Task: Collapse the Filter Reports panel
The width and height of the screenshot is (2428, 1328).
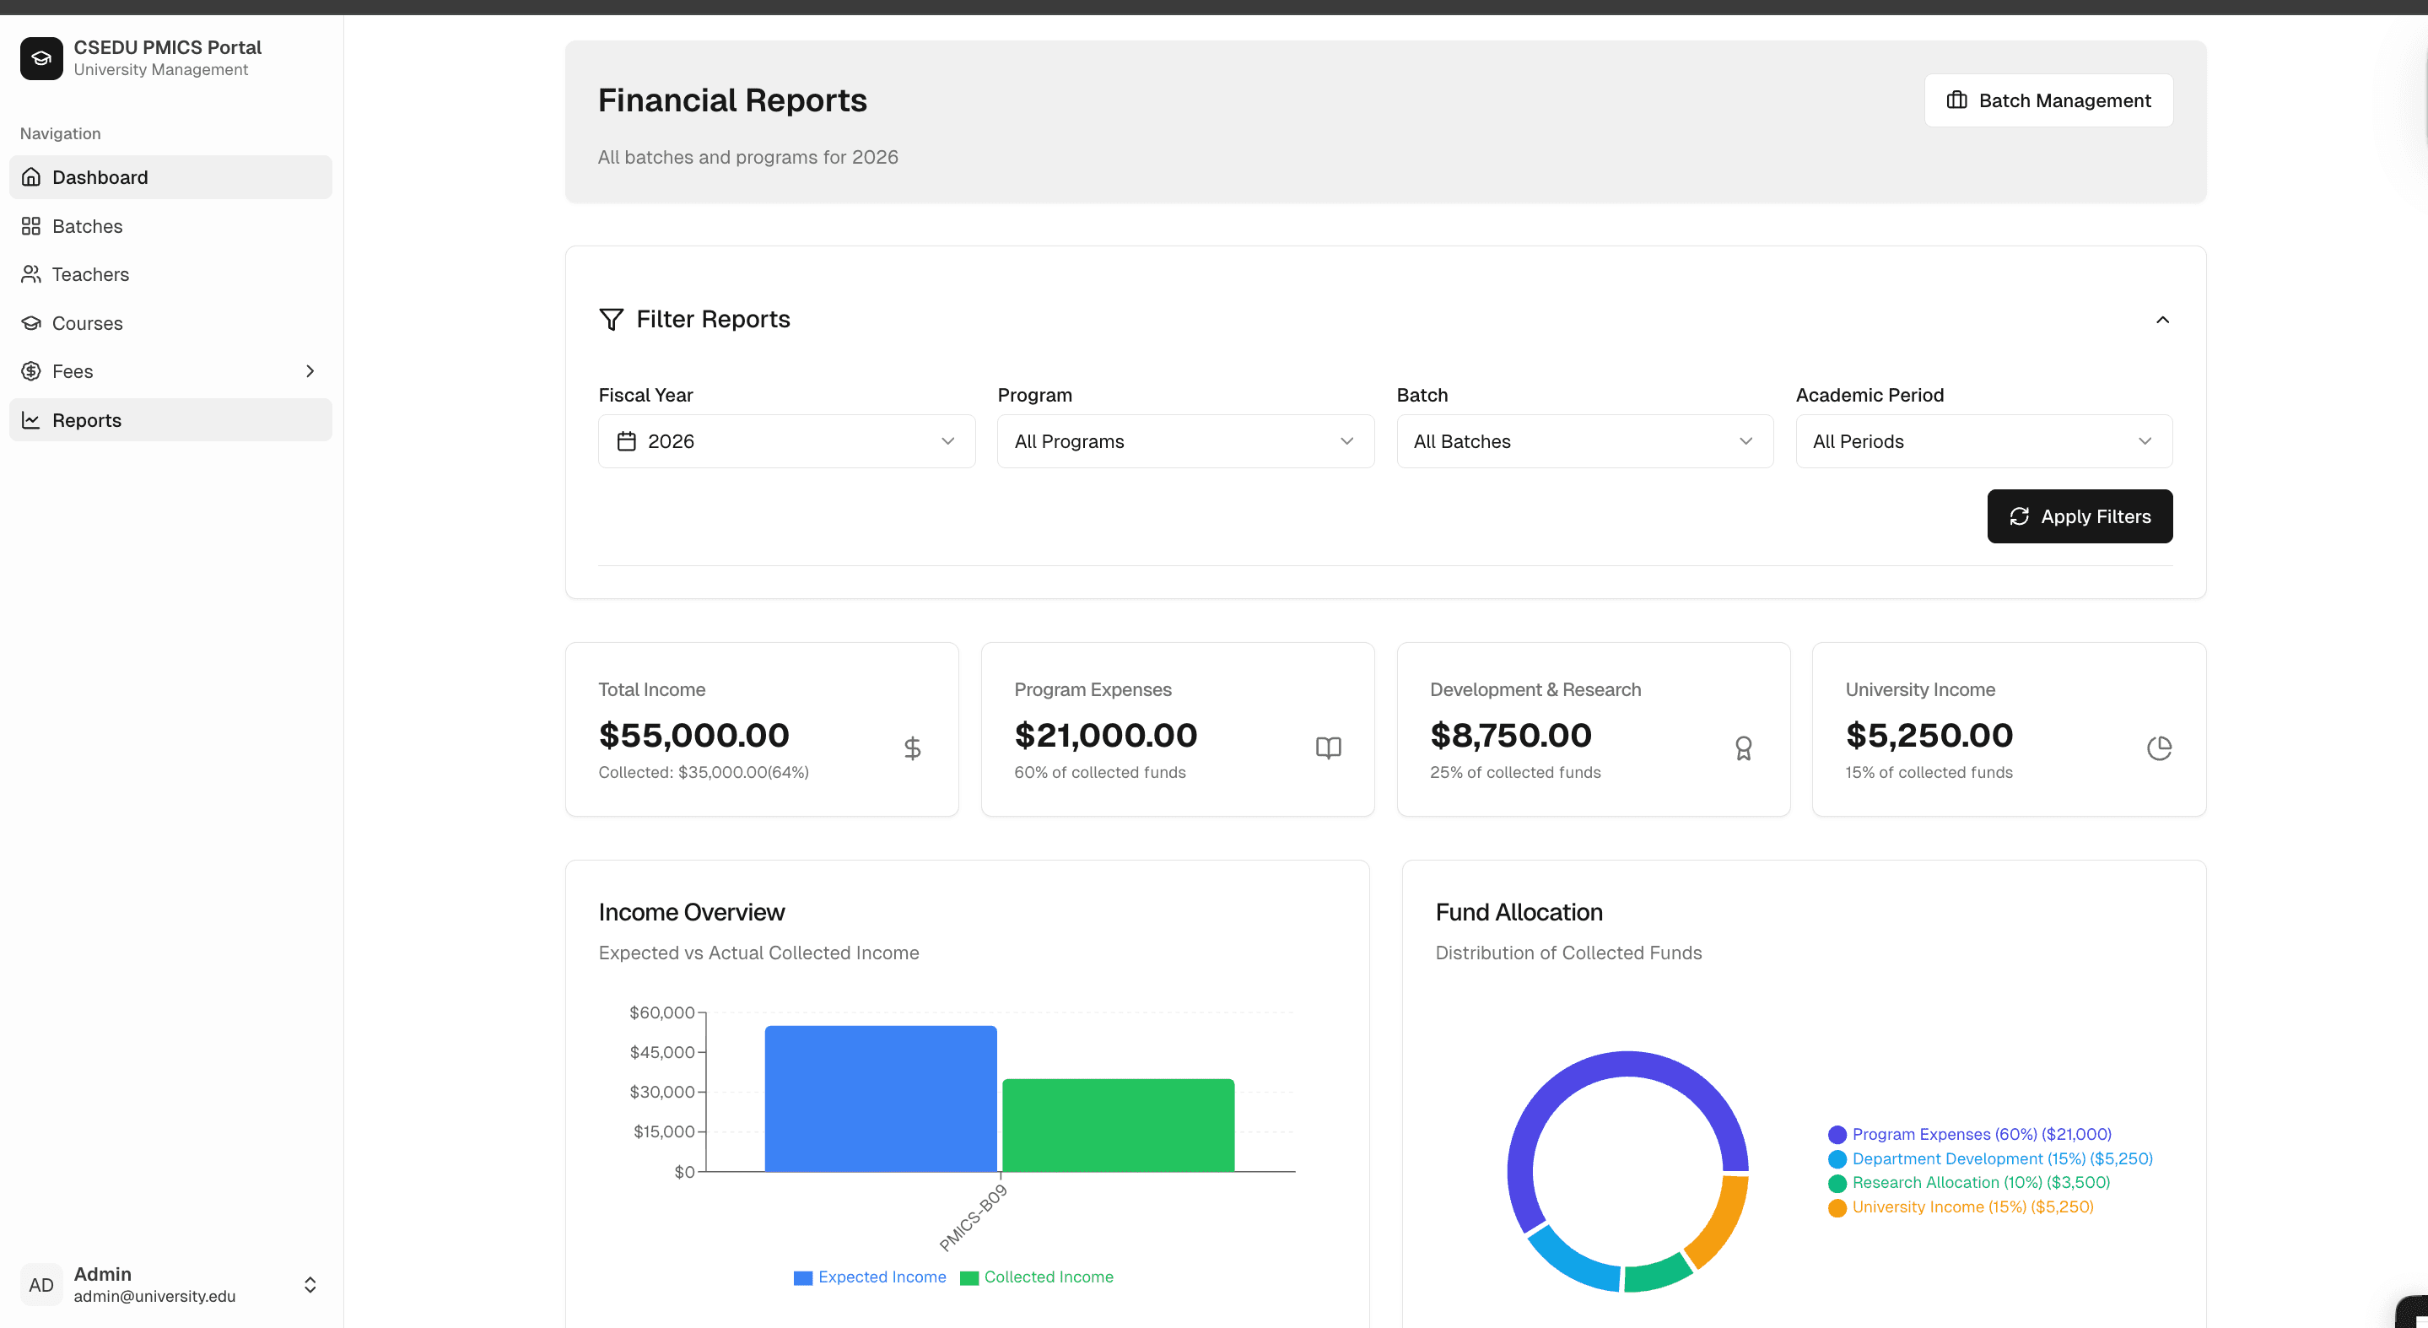Action: coord(2163,320)
